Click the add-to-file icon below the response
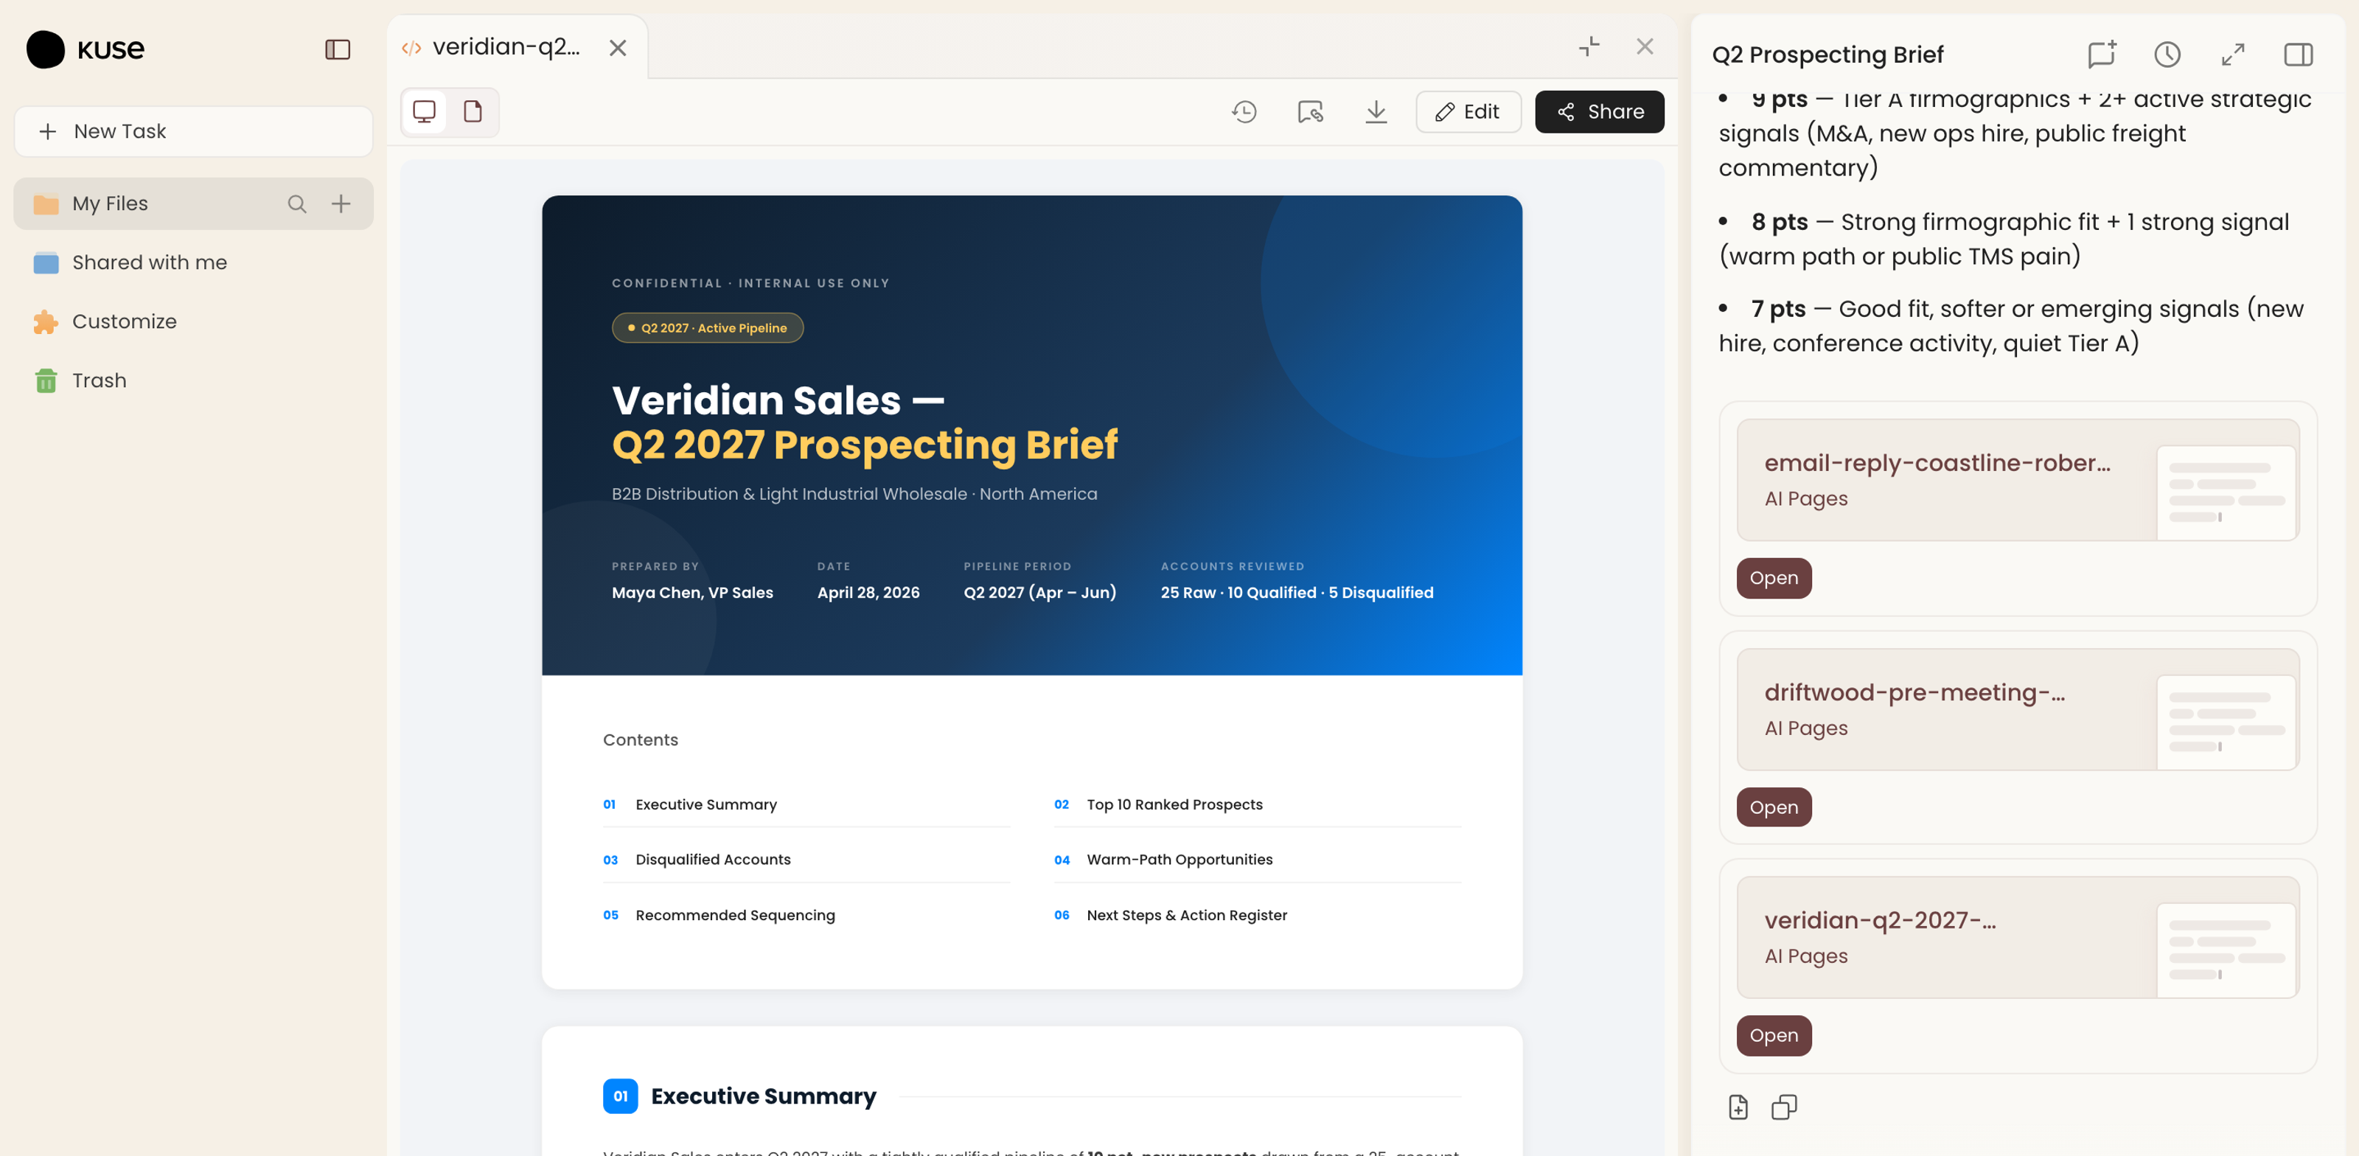Viewport: 2359px width, 1156px height. click(1738, 1107)
